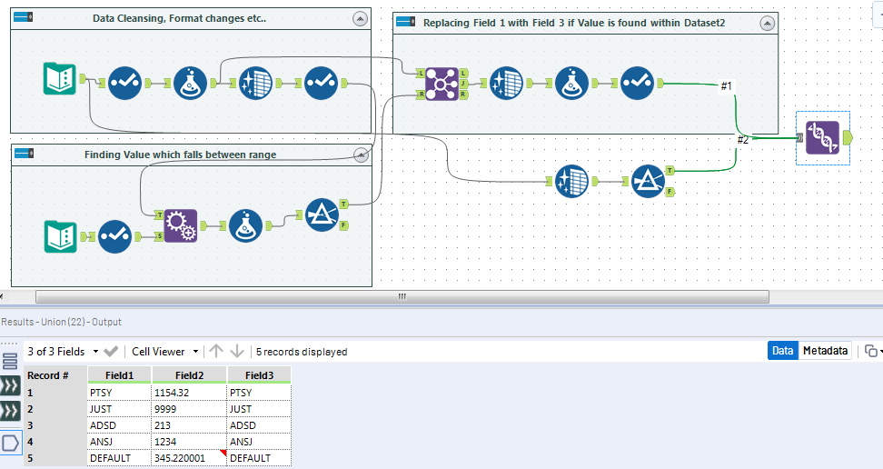The image size is (883, 469).
Task: Go to next record with the down arrow
Action: point(237,351)
